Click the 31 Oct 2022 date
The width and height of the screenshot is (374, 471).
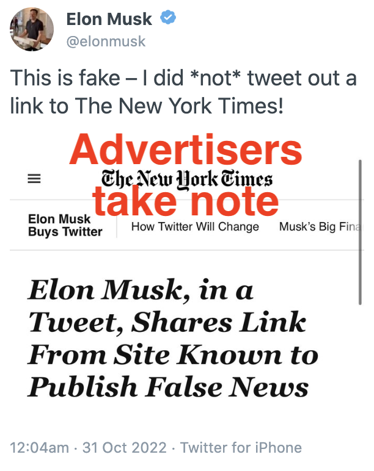coord(125,448)
